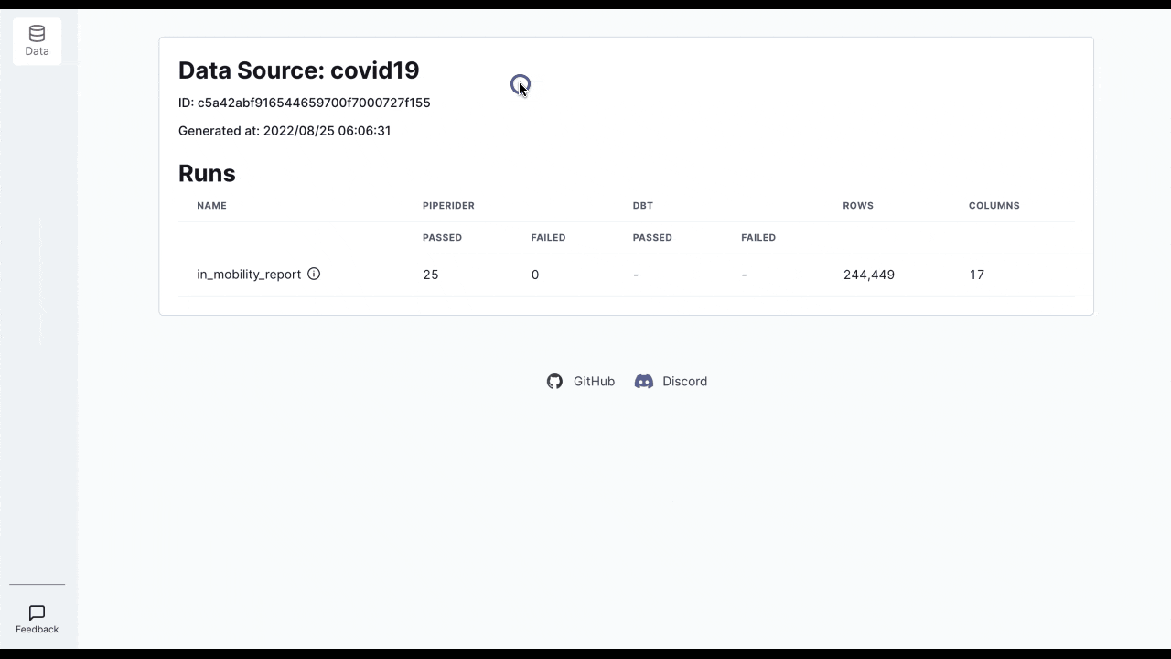Click the Piperider passed value 25
Screen dimensions: 1171x659
coord(431,275)
